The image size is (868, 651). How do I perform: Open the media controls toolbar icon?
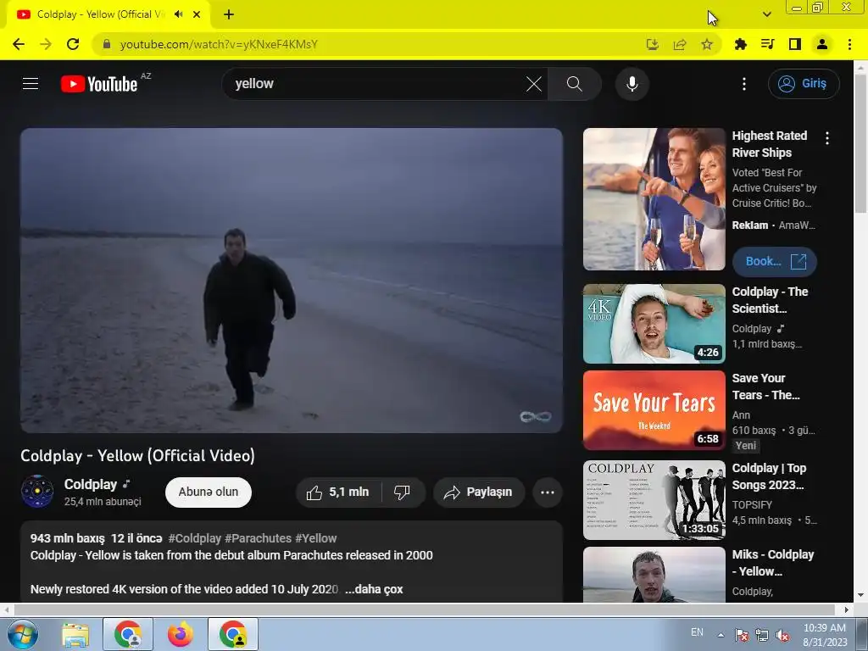pos(767,44)
